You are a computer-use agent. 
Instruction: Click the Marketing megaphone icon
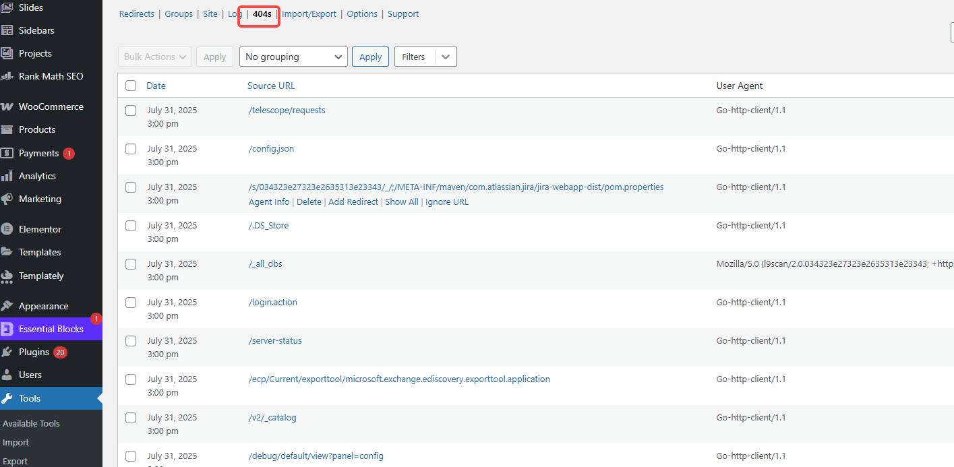coord(7,199)
